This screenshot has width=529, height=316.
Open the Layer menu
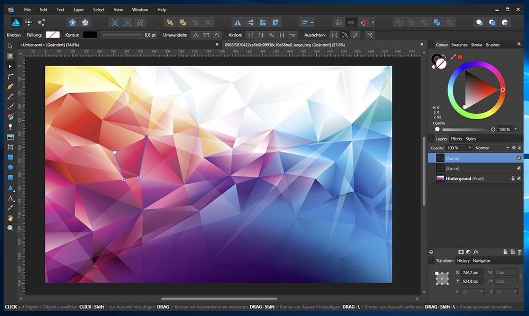coord(78,10)
